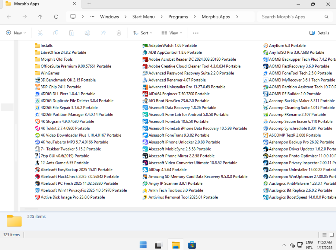Click the Ankh Tech Toolbox star icon

click(x=145, y=190)
